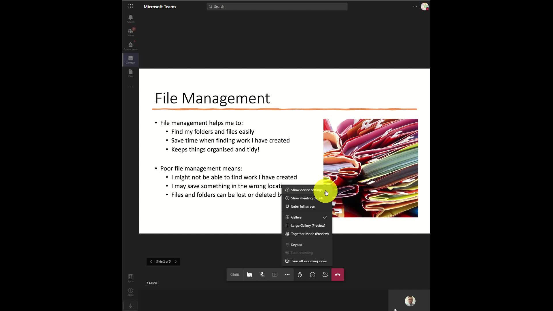Select the Gallery view option
The width and height of the screenshot is (553, 311).
(296, 217)
